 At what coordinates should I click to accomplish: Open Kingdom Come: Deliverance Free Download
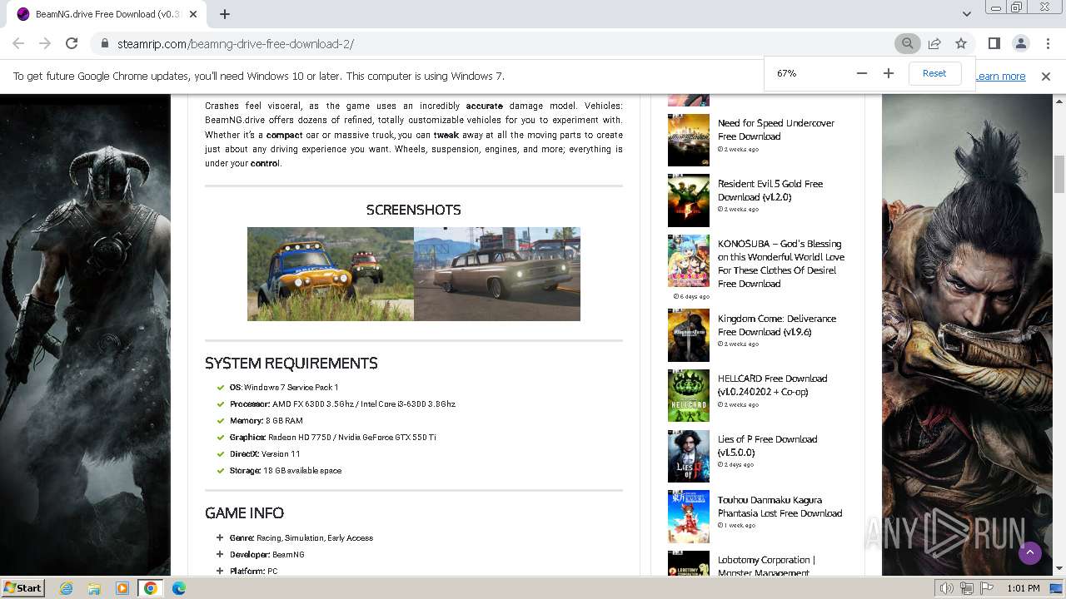point(777,325)
